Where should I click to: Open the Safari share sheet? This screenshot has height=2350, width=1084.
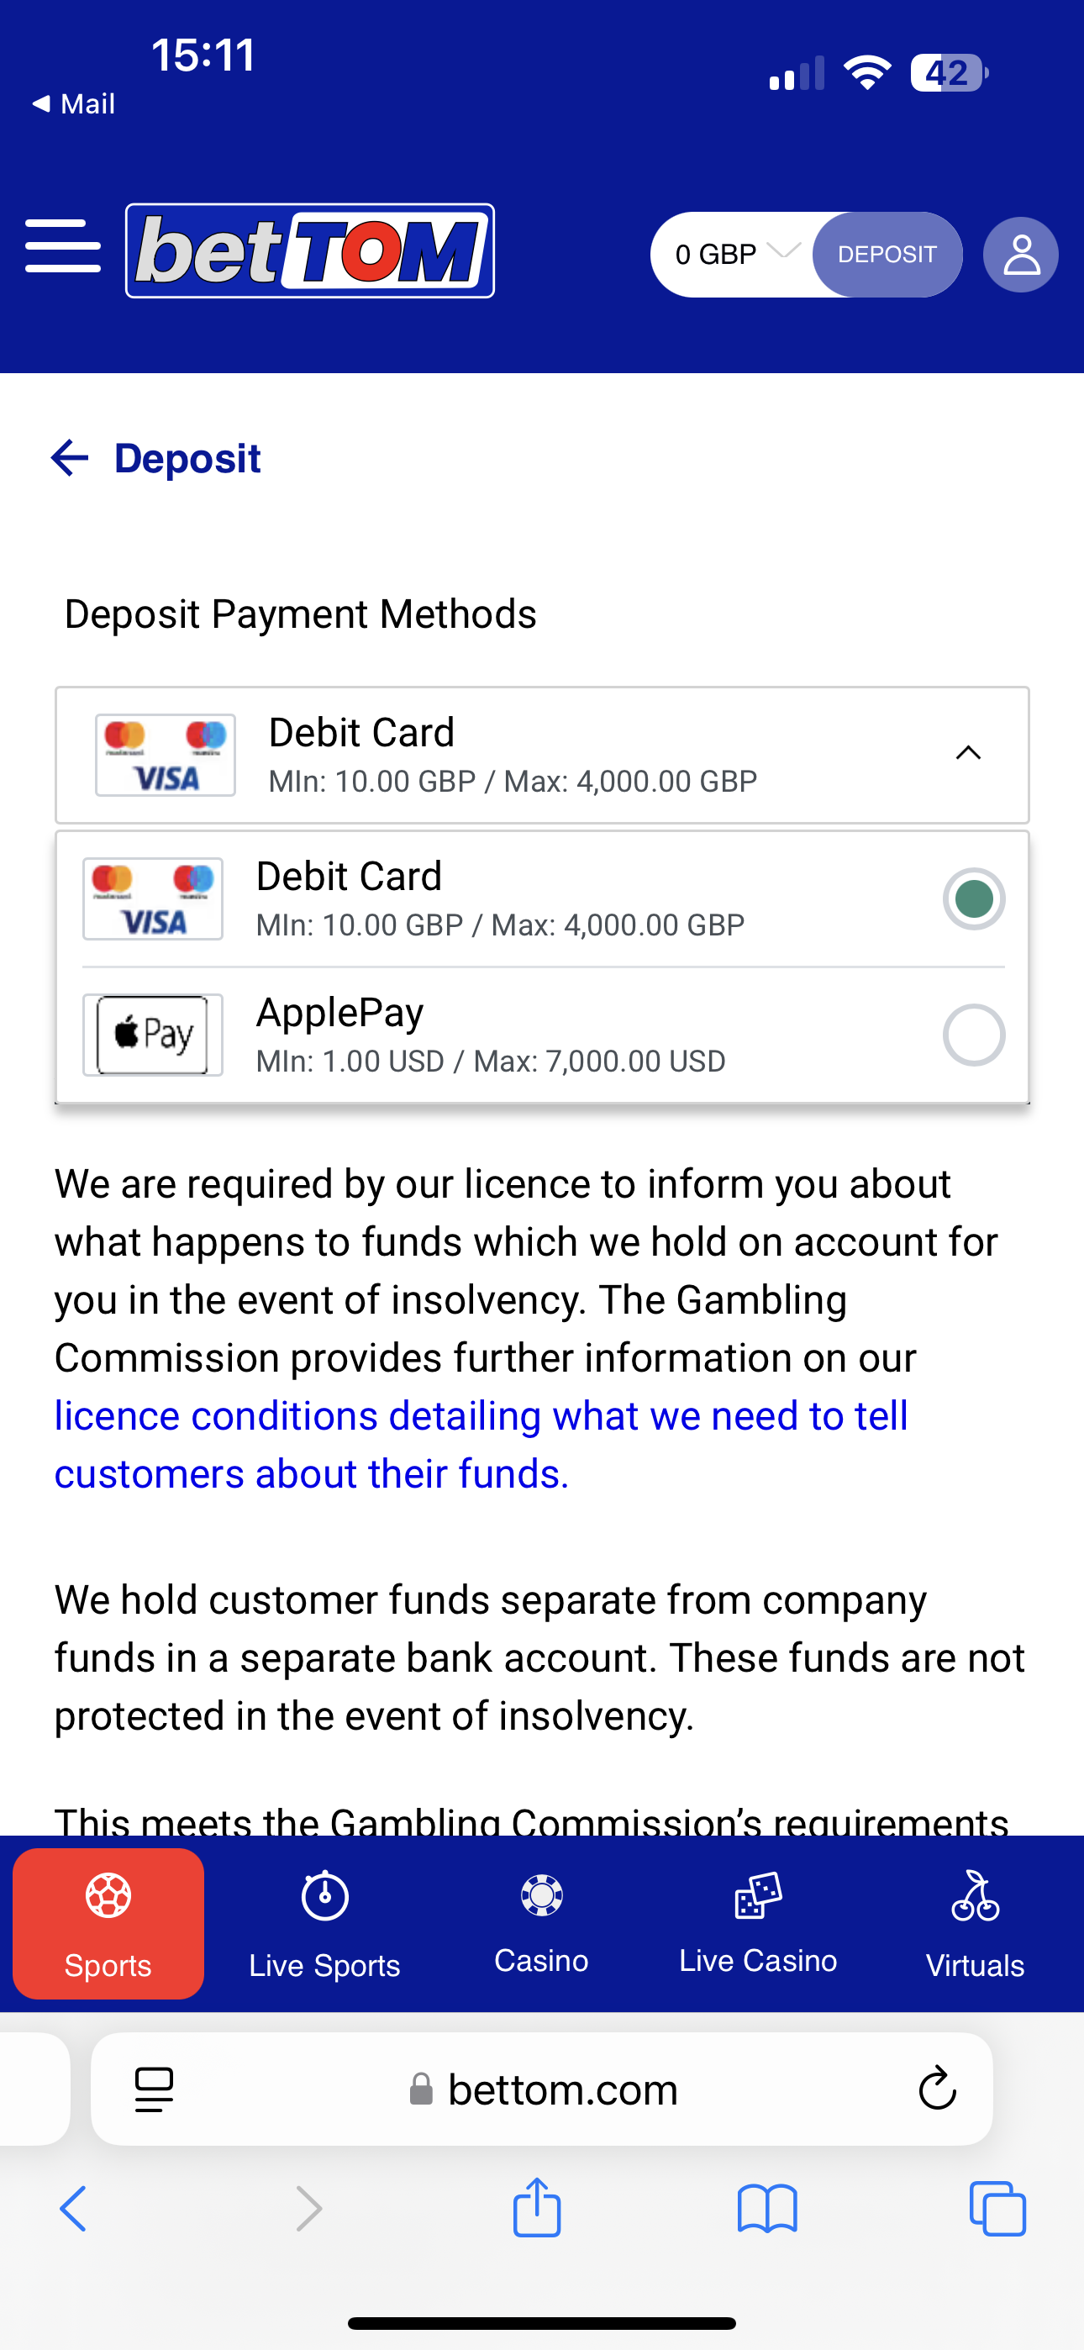pos(536,2209)
